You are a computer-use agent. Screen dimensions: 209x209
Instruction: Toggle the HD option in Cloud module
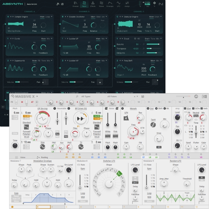[137, 39]
